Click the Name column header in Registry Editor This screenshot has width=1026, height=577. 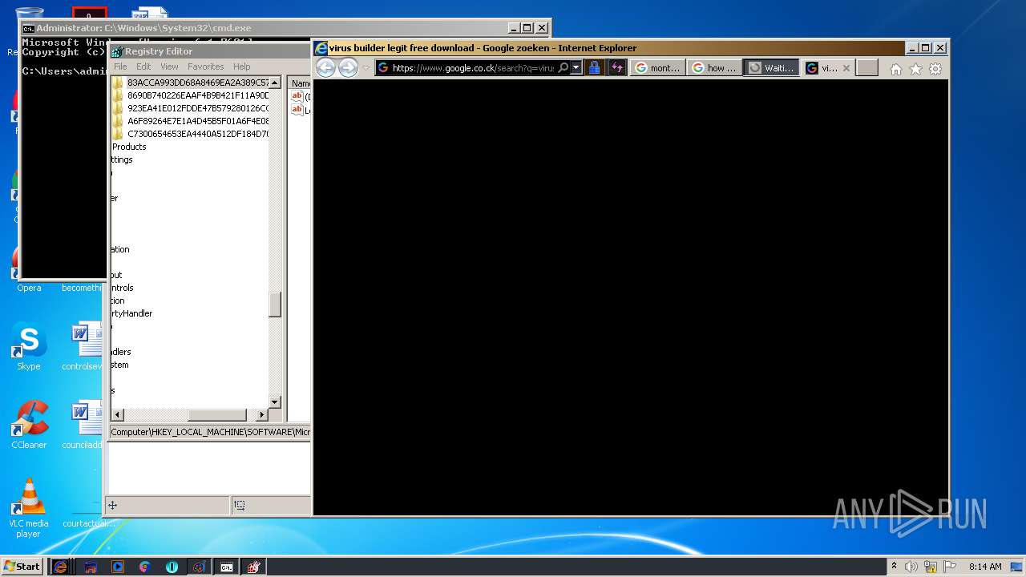tap(300, 83)
